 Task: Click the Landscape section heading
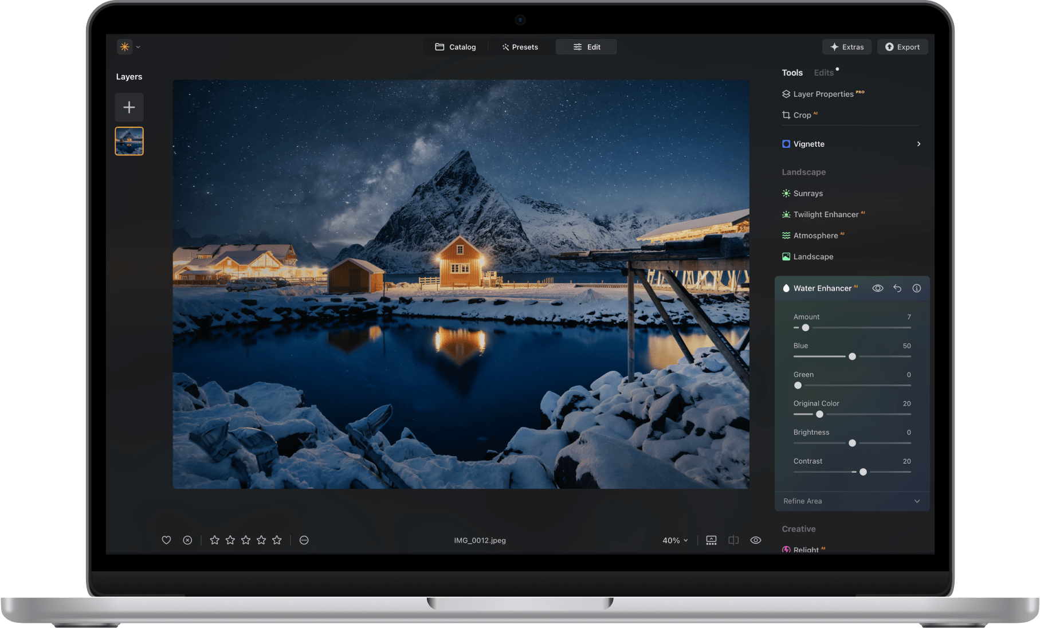[804, 172]
